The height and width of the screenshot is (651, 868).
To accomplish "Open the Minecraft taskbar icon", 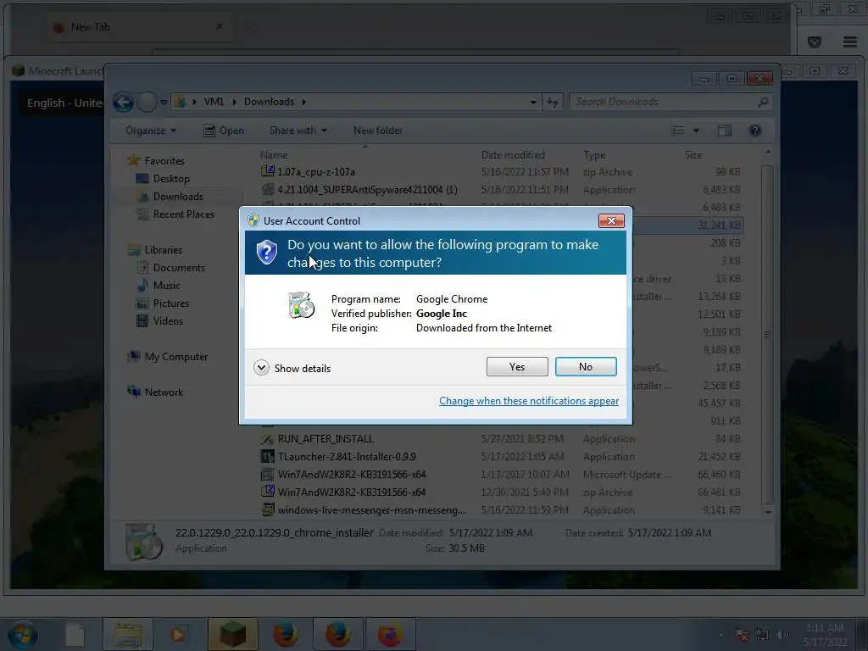I will point(232,634).
